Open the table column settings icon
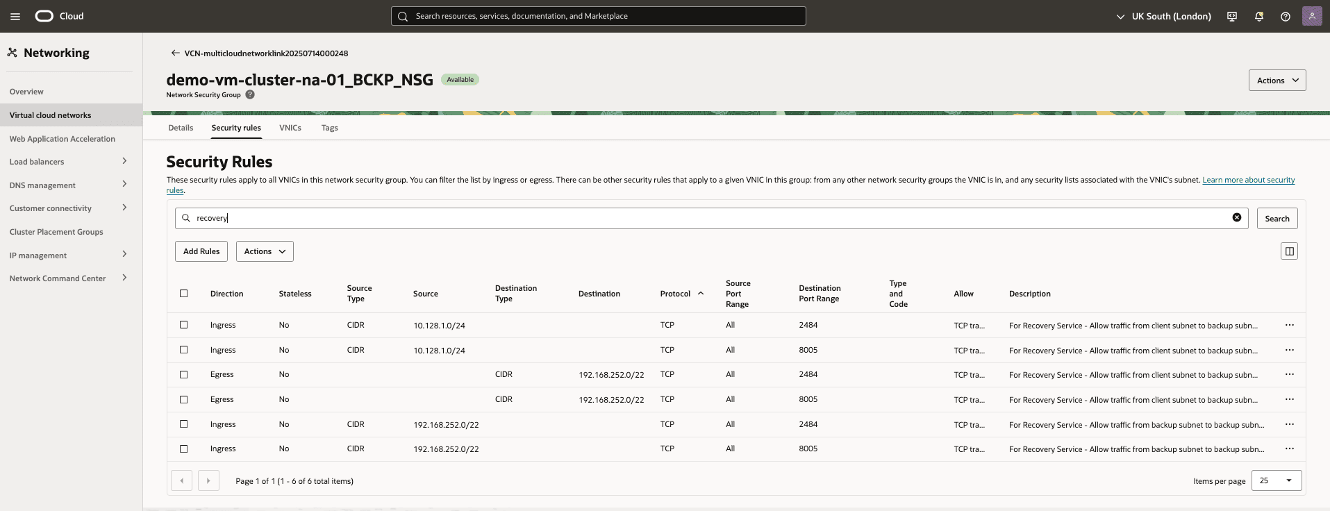The width and height of the screenshot is (1330, 511). coord(1289,251)
